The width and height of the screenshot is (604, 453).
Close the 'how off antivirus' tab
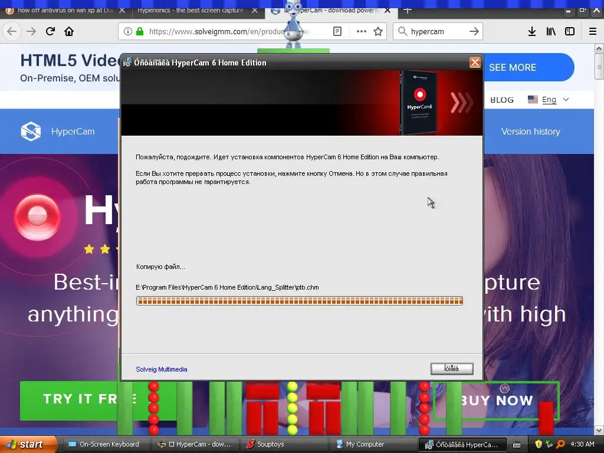coord(122,11)
